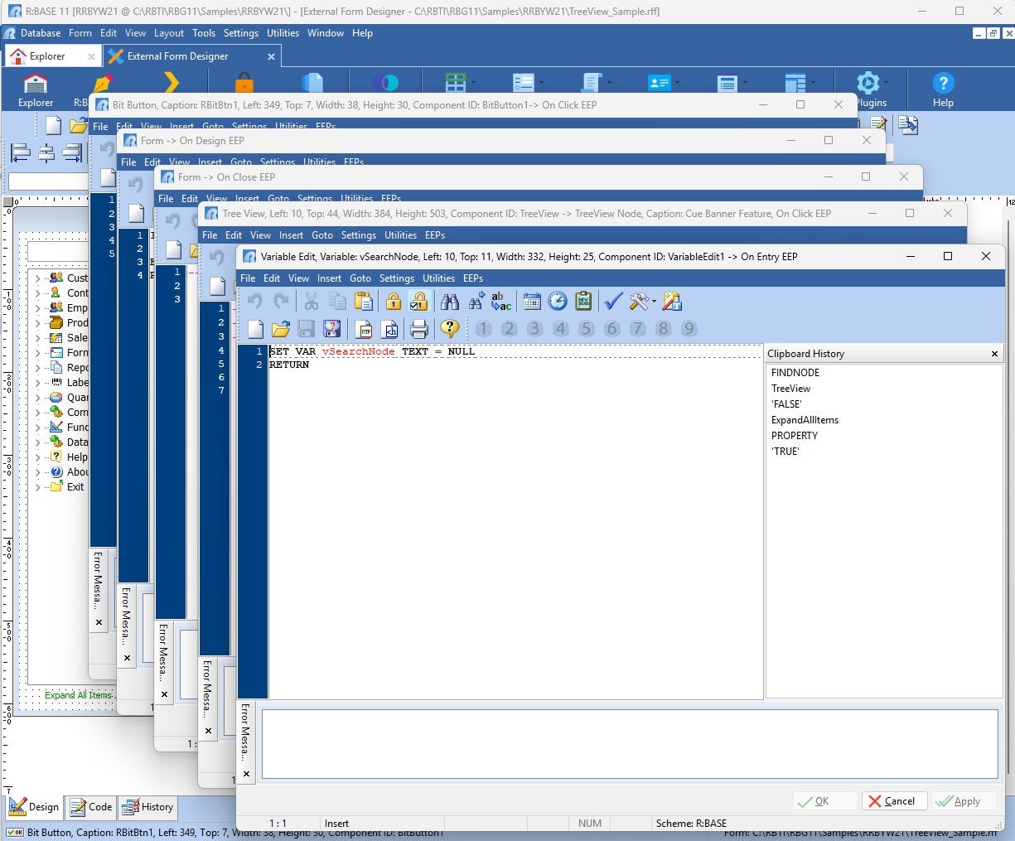Expand the Help tree node in form
Screen dimensions: 1015x841
click(x=37, y=457)
